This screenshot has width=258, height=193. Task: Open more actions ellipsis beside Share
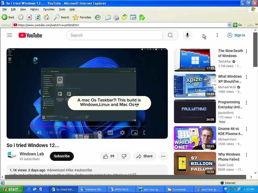[163, 156]
